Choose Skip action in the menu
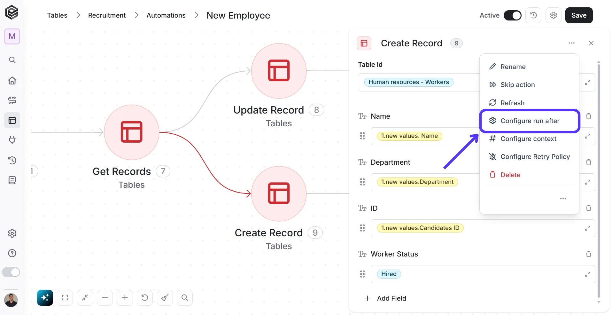Viewport: 612px width, 315px height. coord(529,85)
